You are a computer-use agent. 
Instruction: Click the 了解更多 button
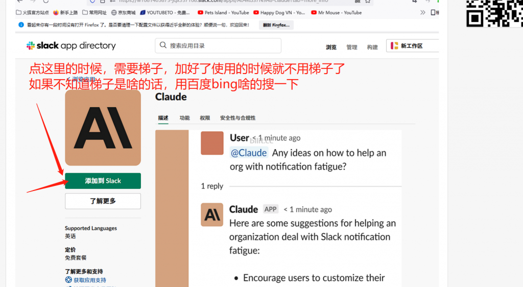[103, 201]
